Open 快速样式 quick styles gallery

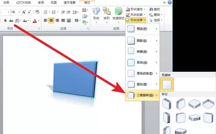[118, 15]
